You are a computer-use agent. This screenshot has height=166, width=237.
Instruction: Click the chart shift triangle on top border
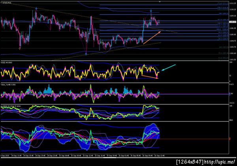click(x=160, y=2)
